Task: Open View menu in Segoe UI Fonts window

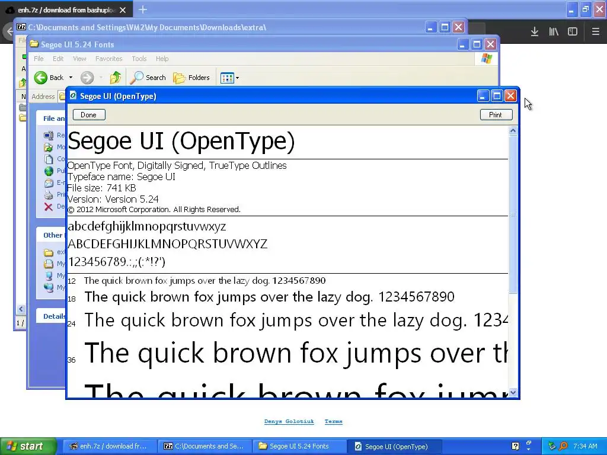Action: pos(79,59)
